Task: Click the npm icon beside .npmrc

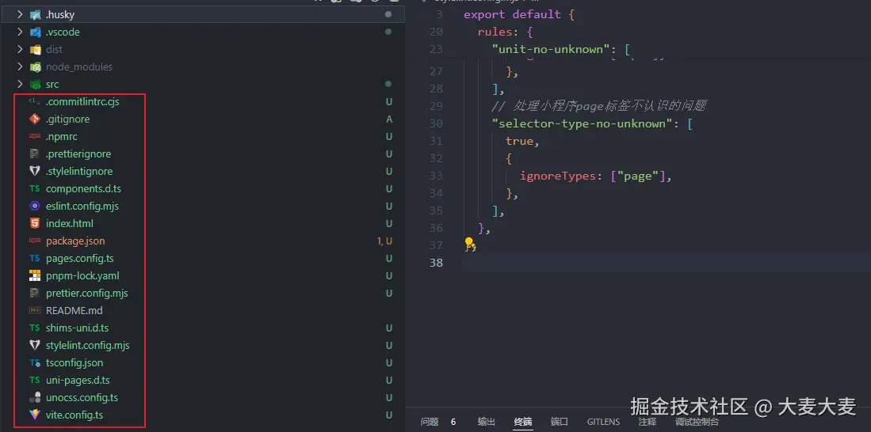Action: (35, 136)
